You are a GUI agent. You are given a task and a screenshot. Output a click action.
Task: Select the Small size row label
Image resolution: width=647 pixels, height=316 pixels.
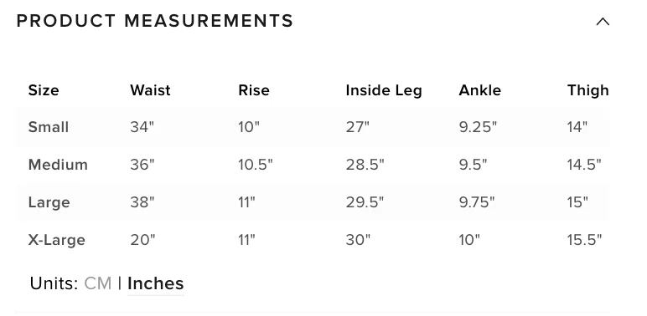coord(49,127)
